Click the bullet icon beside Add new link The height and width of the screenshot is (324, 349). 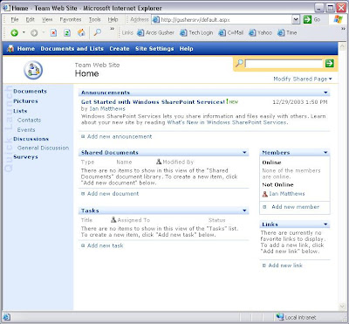point(264,265)
